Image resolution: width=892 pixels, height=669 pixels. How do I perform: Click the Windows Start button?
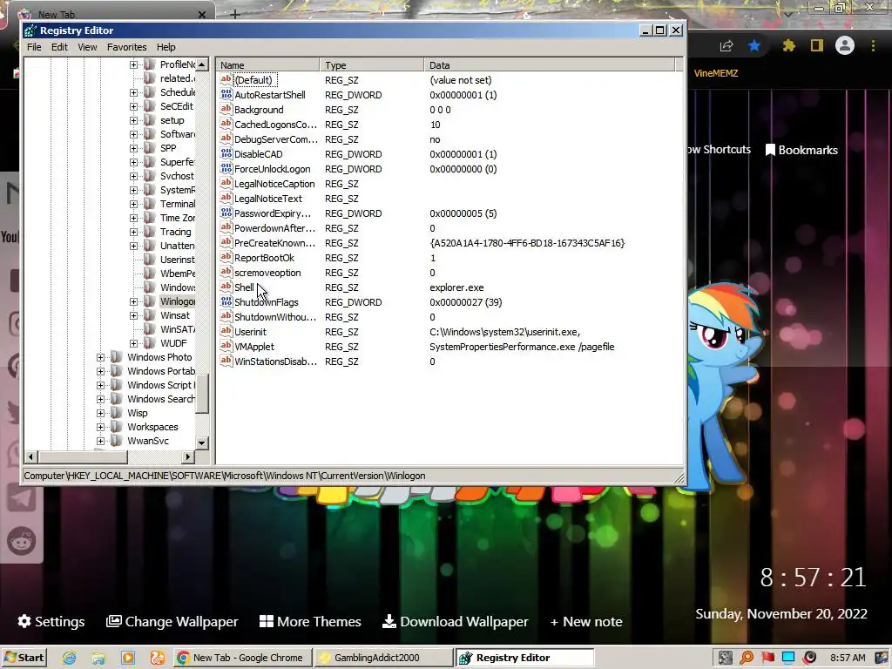(24, 658)
